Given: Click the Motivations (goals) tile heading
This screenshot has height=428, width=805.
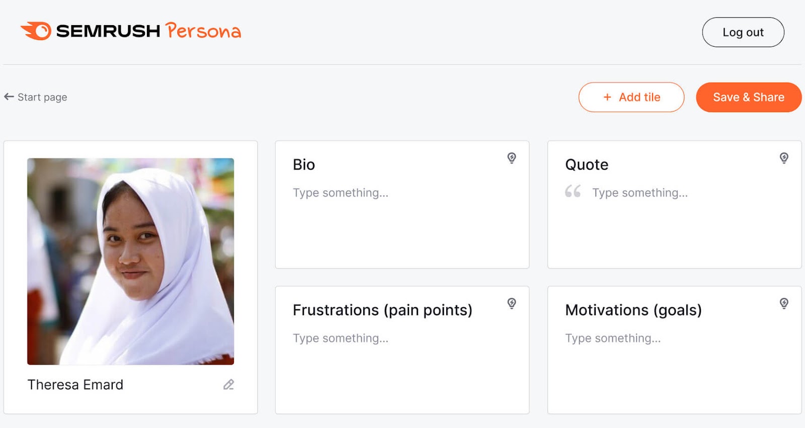Looking at the screenshot, I should click(633, 310).
